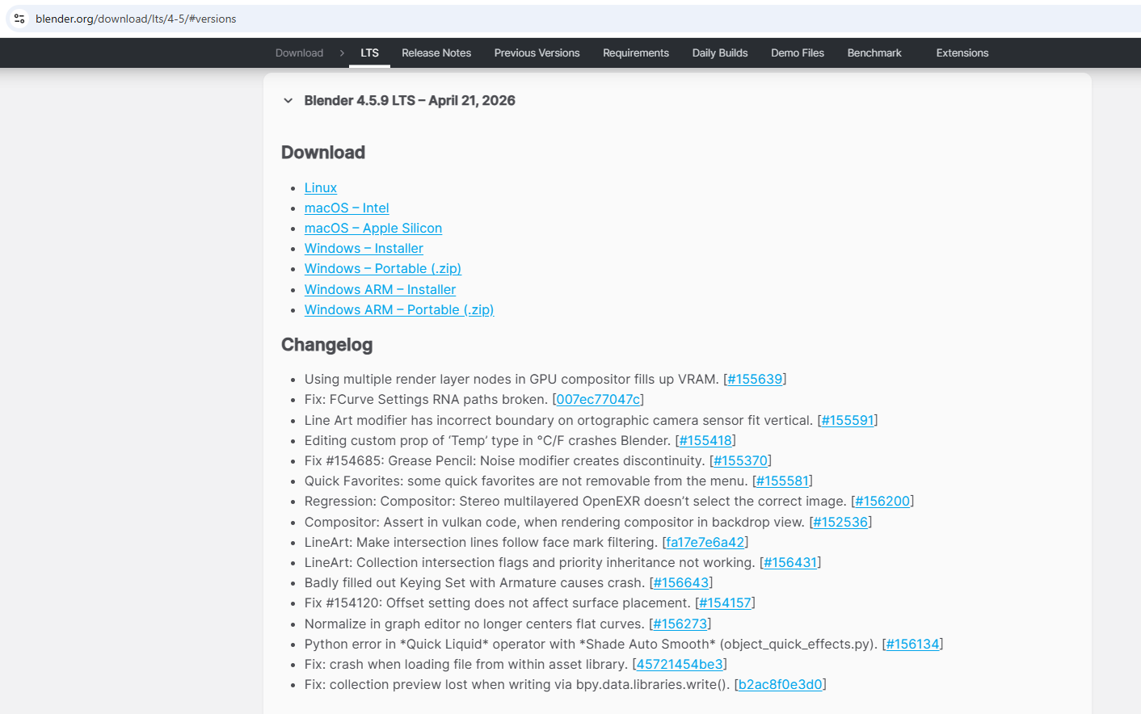The height and width of the screenshot is (714, 1141).
Task: Open issue #155591 link
Action: pyautogui.click(x=848, y=421)
